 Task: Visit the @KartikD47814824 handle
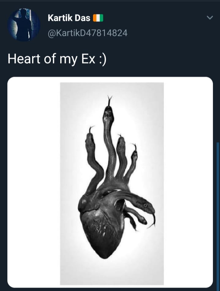click(88, 33)
